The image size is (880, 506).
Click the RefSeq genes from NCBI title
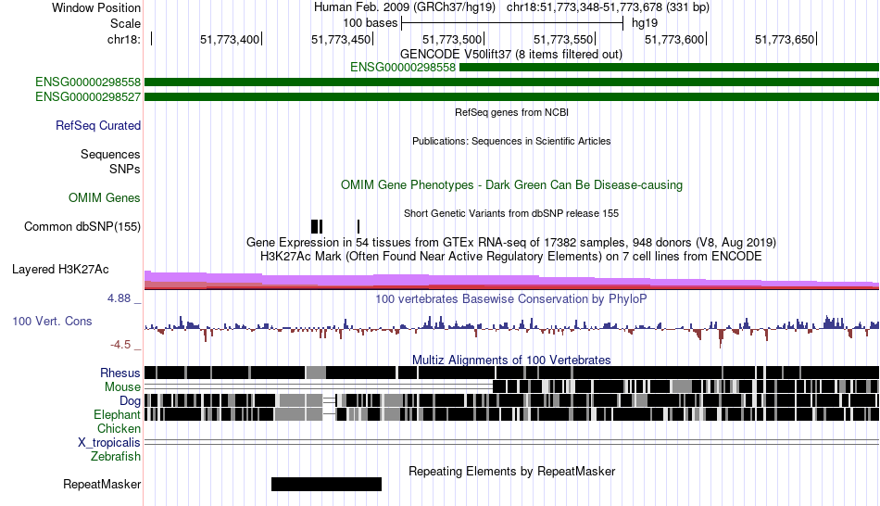point(511,112)
